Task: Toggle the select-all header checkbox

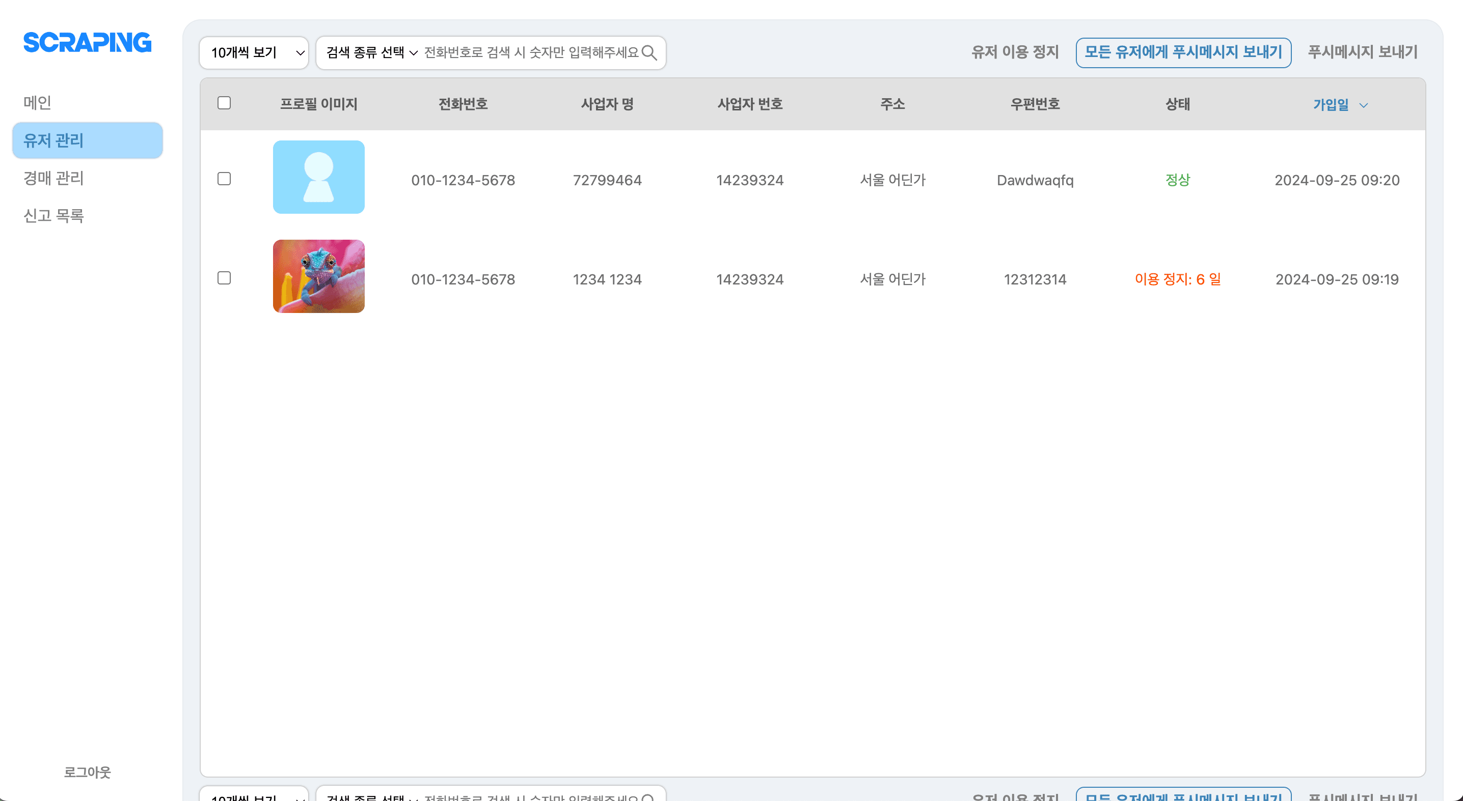Action: coord(224,103)
